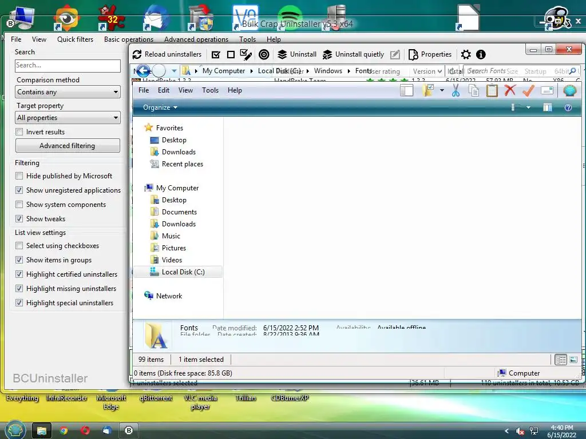Expand the arrow after Windows breadcrumb

(x=349, y=71)
